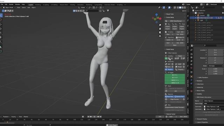Click the jump to end playback button

click(100, 117)
